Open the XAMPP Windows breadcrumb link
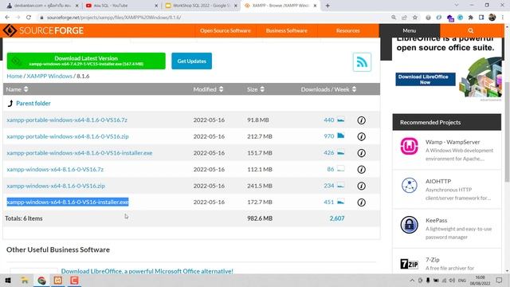This screenshot has width=510, height=287. click(x=49, y=76)
